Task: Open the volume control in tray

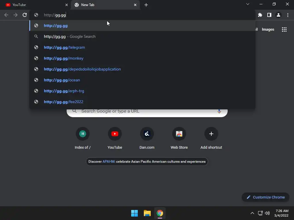Action: click(x=267, y=213)
